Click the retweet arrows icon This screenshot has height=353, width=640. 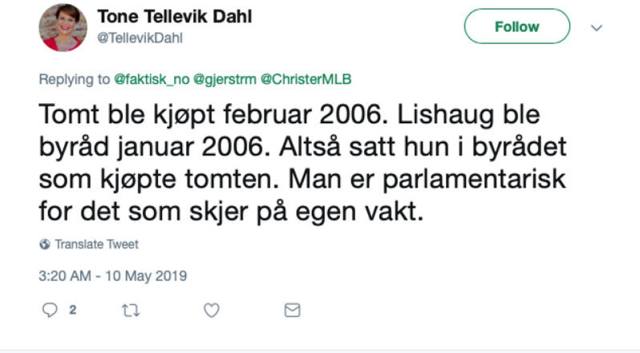[131, 310]
